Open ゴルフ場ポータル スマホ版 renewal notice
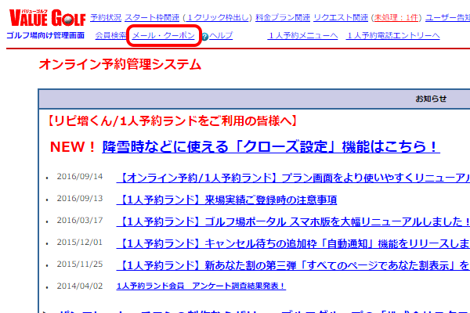The image size is (470, 313). tap(293, 221)
